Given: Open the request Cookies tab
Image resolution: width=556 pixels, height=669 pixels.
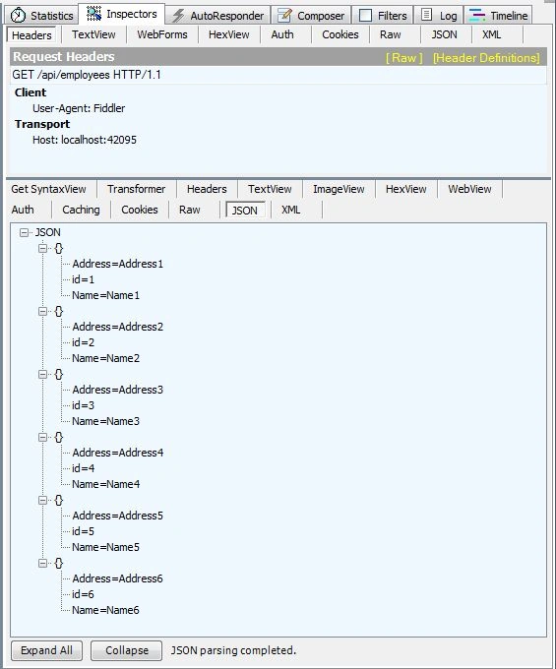Looking at the screenshot, I should pos(340,34).
